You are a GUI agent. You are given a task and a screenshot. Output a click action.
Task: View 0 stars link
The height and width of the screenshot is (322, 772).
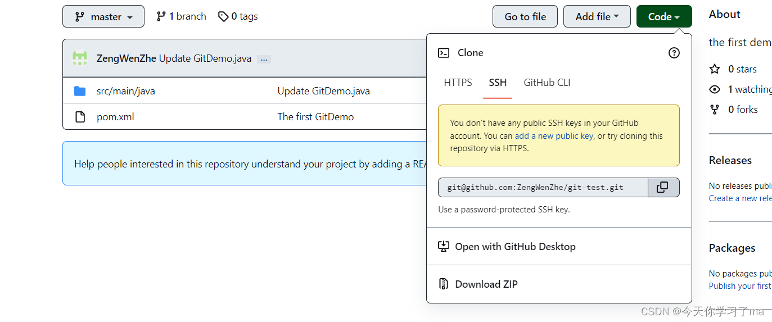(x=742, y=69)
